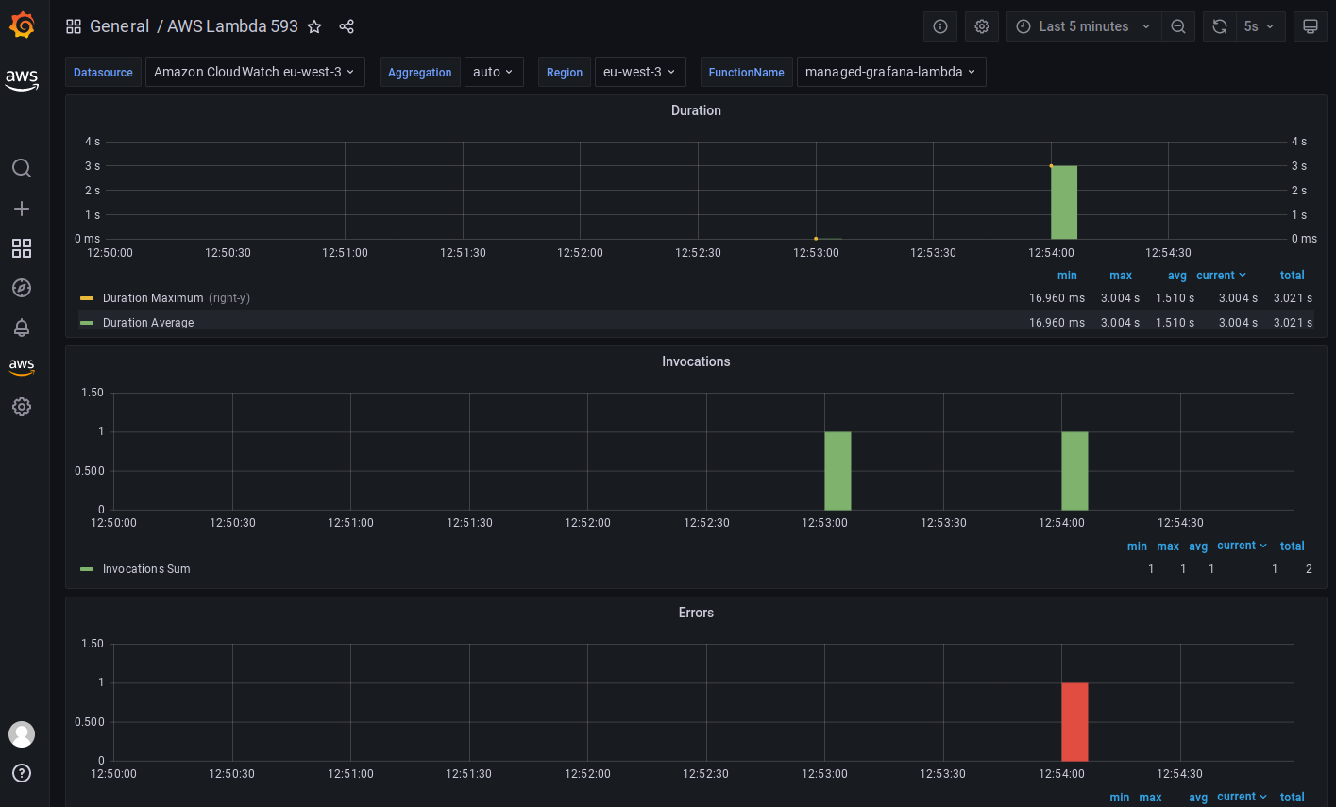The height and width of the screenshot is (807, 1336).
Task: Open the Dashboards grid icon in sidebar
Action: (22, 248)
